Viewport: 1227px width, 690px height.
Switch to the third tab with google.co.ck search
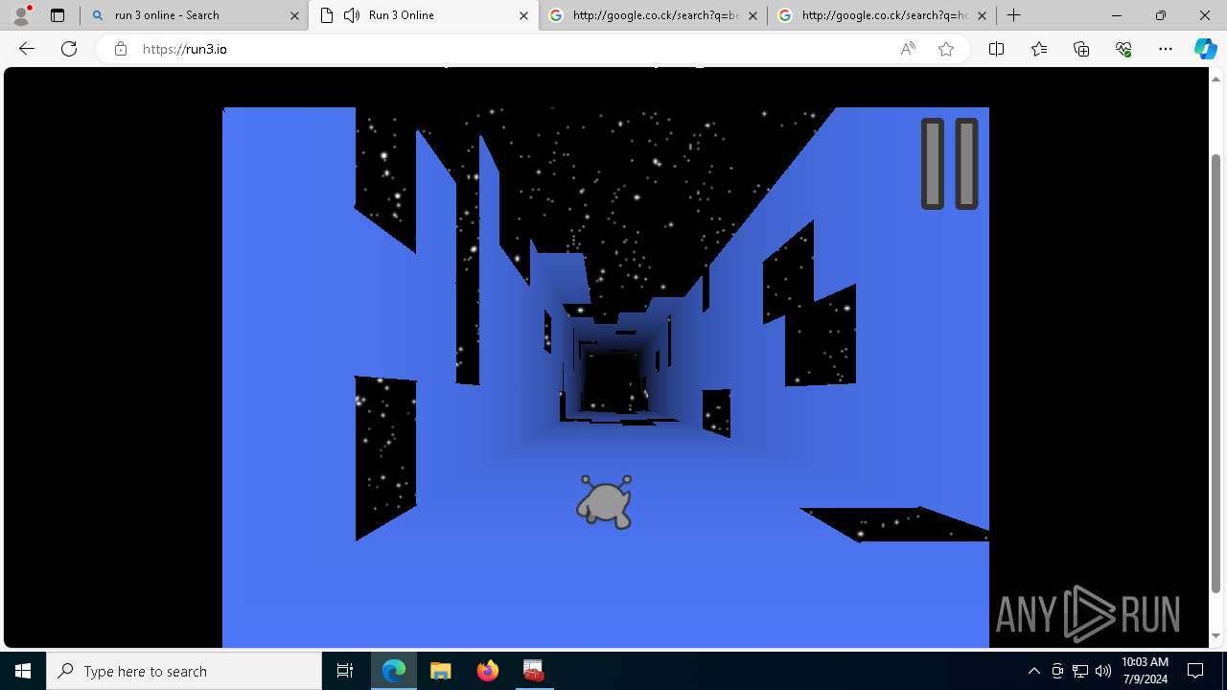tap(654, 15)
